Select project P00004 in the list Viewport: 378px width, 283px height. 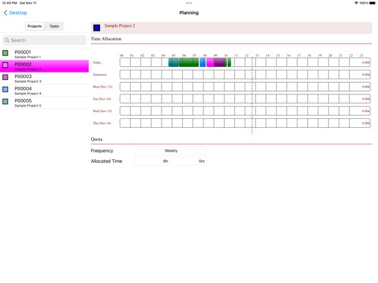point(45,90)
